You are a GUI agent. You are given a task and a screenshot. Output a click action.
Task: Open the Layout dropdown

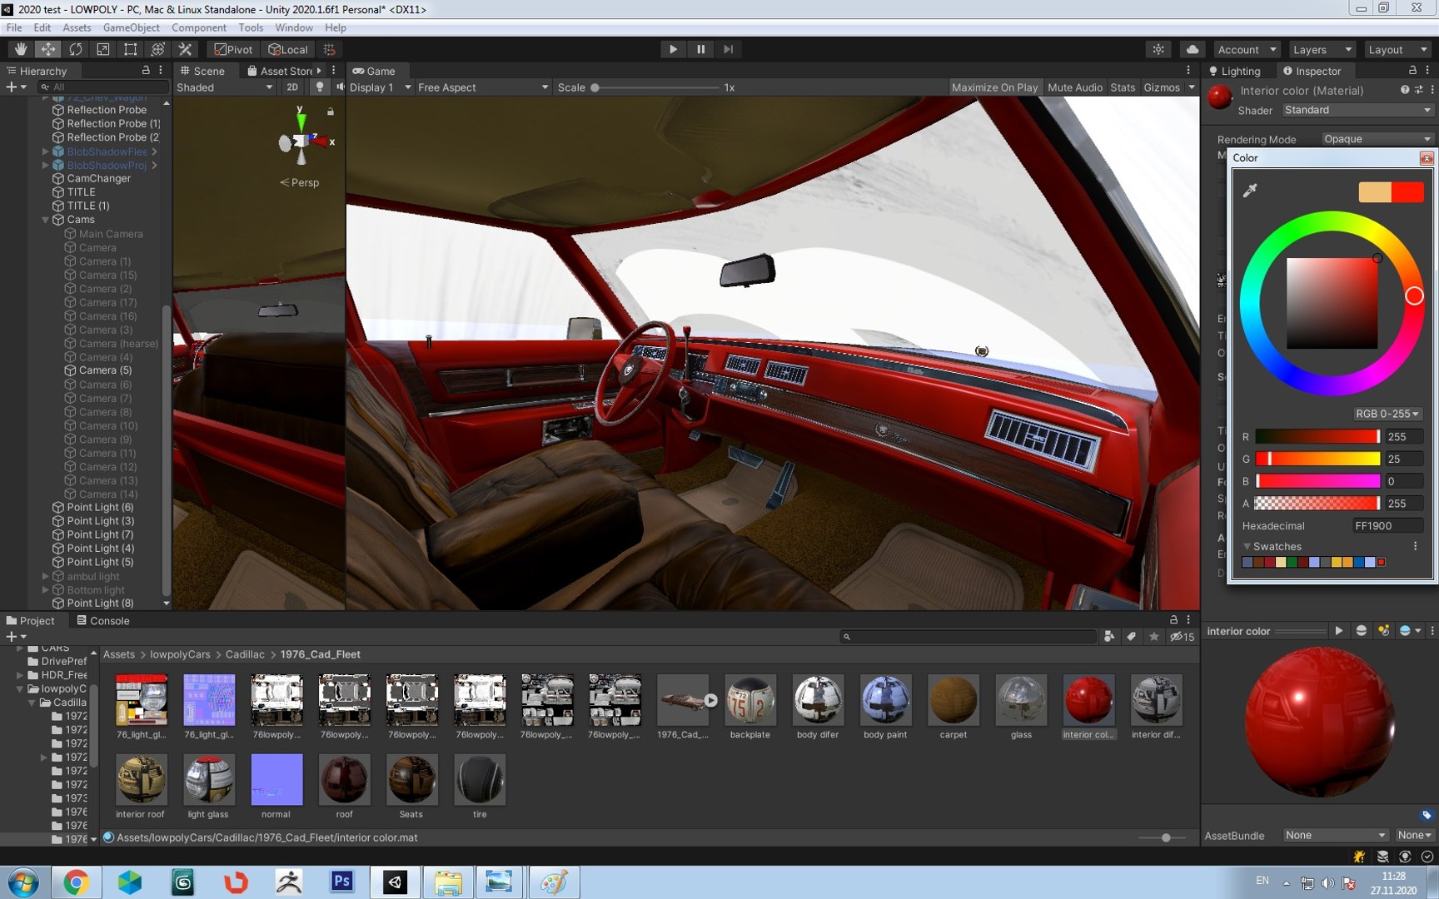1397,50
